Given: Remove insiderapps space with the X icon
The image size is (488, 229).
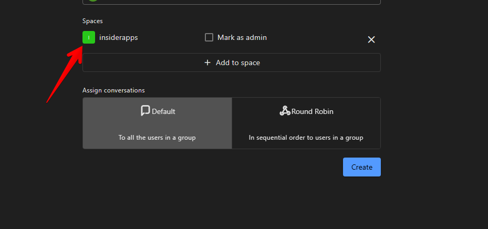Looking at the screenshot, I should point(371,39).
